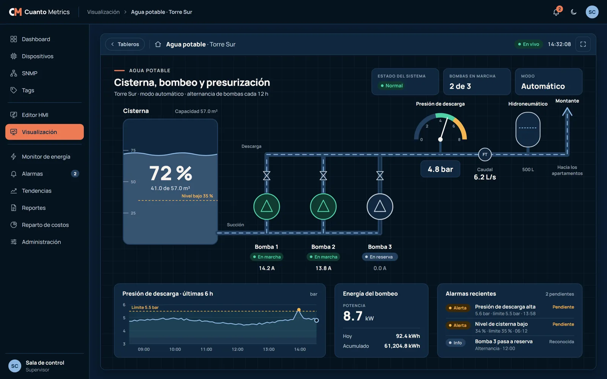Open Tags sidebar item
607x379 pixels.
point(44,90)
